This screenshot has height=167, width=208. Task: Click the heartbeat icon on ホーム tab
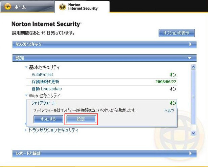(x=8, y=6)
